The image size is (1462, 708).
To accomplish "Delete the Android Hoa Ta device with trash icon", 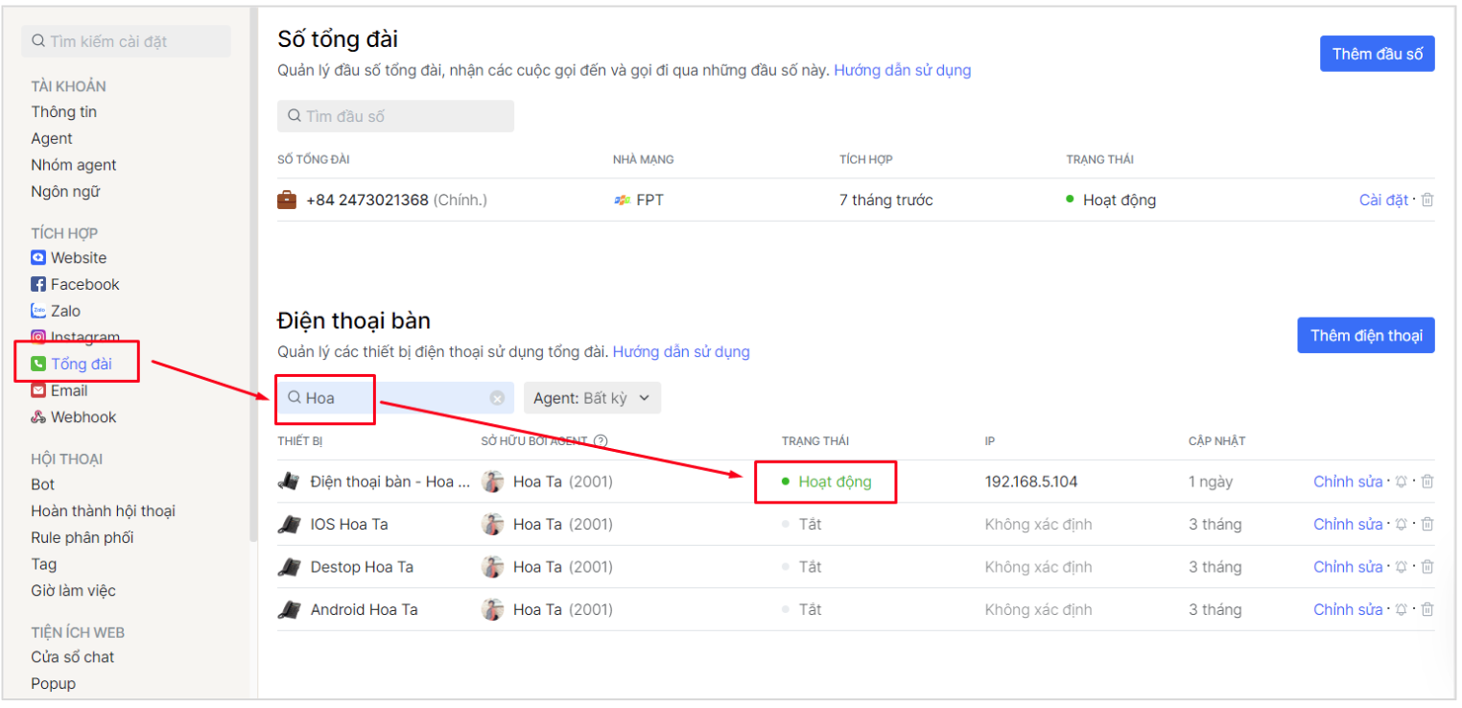I will [x=1427, y=610].
